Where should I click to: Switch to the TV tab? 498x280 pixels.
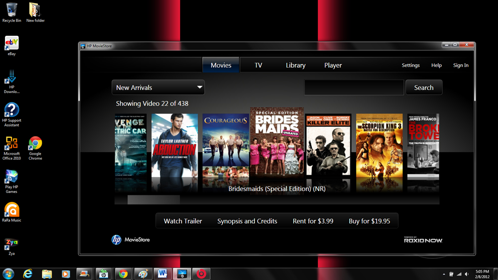coord(258,65)
